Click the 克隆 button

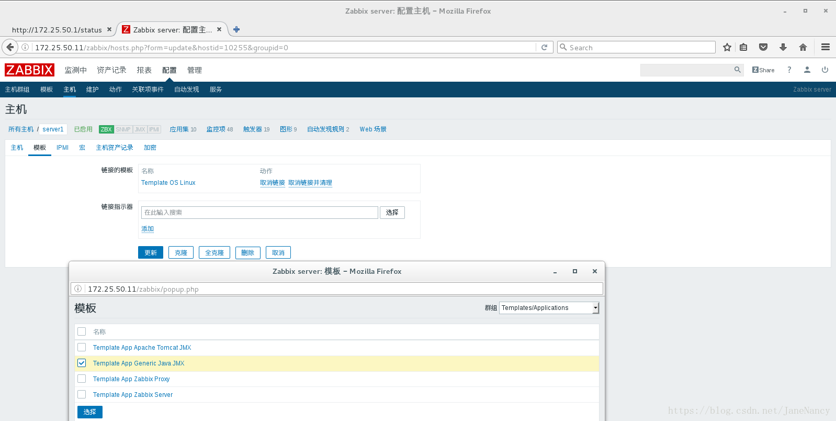(x=181, y=252)
